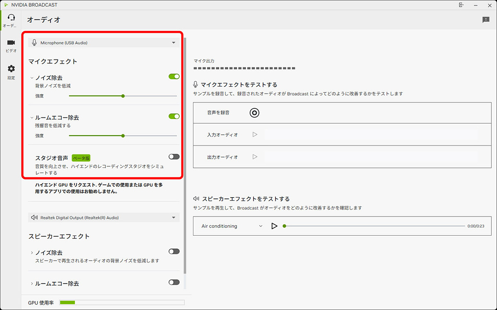Open the Air conditioning sample dropdown
Image resolution: width=497 pixels, height=310 pixels.
point(261,226)
